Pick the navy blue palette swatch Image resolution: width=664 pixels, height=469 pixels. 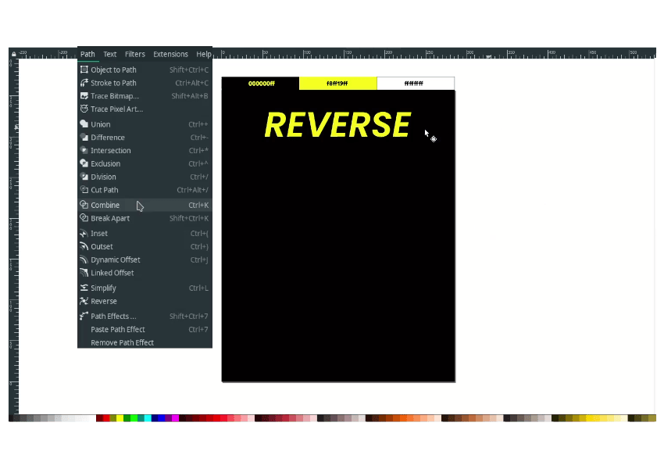tap(155, 418)
